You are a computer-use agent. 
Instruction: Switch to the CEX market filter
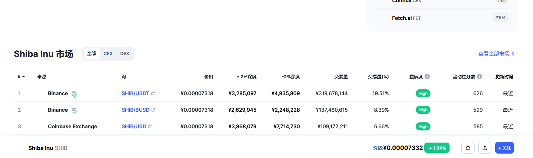108,54
